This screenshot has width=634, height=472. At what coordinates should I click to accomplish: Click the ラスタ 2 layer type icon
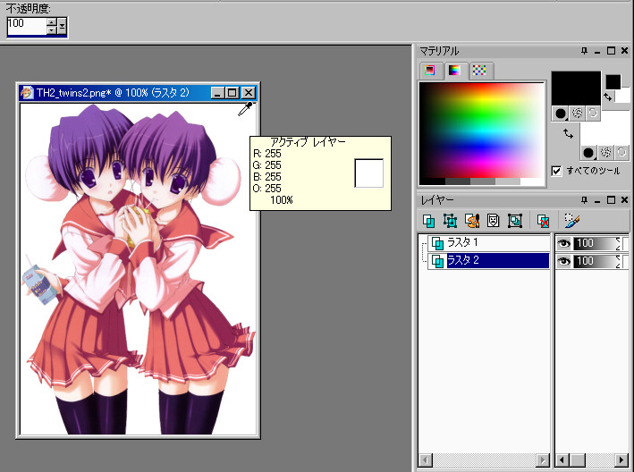[437, 261]
